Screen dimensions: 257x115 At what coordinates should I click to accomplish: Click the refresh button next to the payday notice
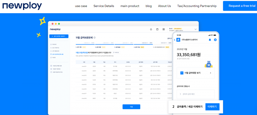pos(116,53)
